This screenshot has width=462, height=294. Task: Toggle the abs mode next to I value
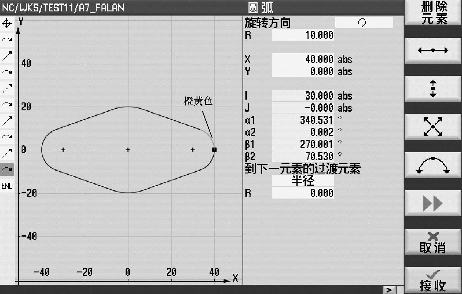[345, 96]
